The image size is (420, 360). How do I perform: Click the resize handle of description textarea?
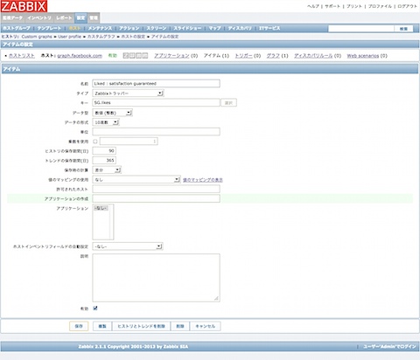216,298
